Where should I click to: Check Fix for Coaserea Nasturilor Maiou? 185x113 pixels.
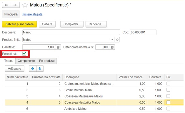pos(168,102)
